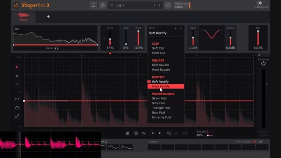The image size is (281, 158).
Task: Add a new shaper with plus button
Action: coord(48,17)
